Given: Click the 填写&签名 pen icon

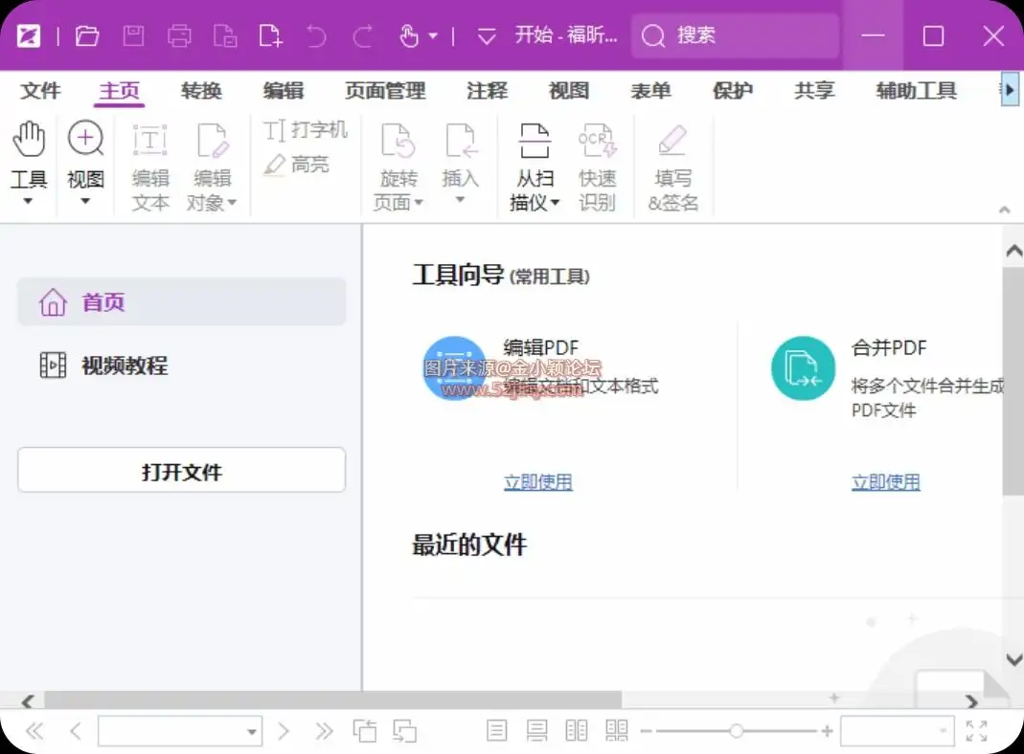Looking at the screenshot, I should pyautogui.click(x=672, y=142).
